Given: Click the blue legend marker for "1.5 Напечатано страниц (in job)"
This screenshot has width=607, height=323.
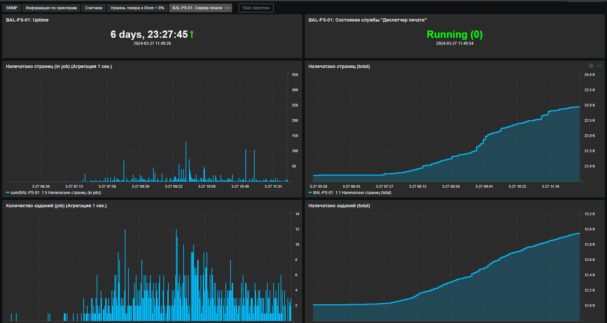Looking at the screenshot, I should coord(8,193).
